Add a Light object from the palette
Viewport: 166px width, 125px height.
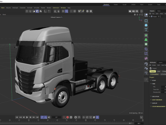tap(146, 73)
